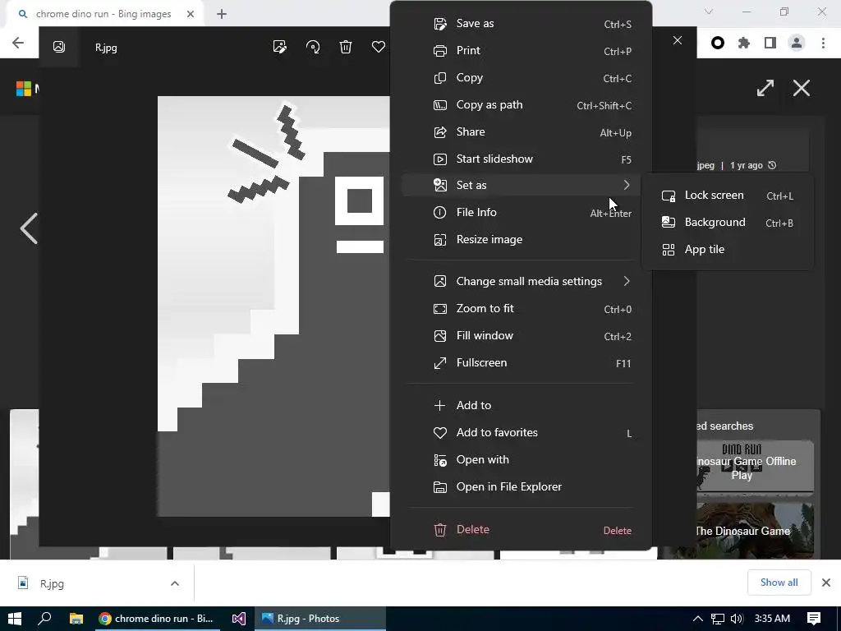Click the trash icon in Photos toolbar
The image size is (841, 631).
(x=346, y=47)
